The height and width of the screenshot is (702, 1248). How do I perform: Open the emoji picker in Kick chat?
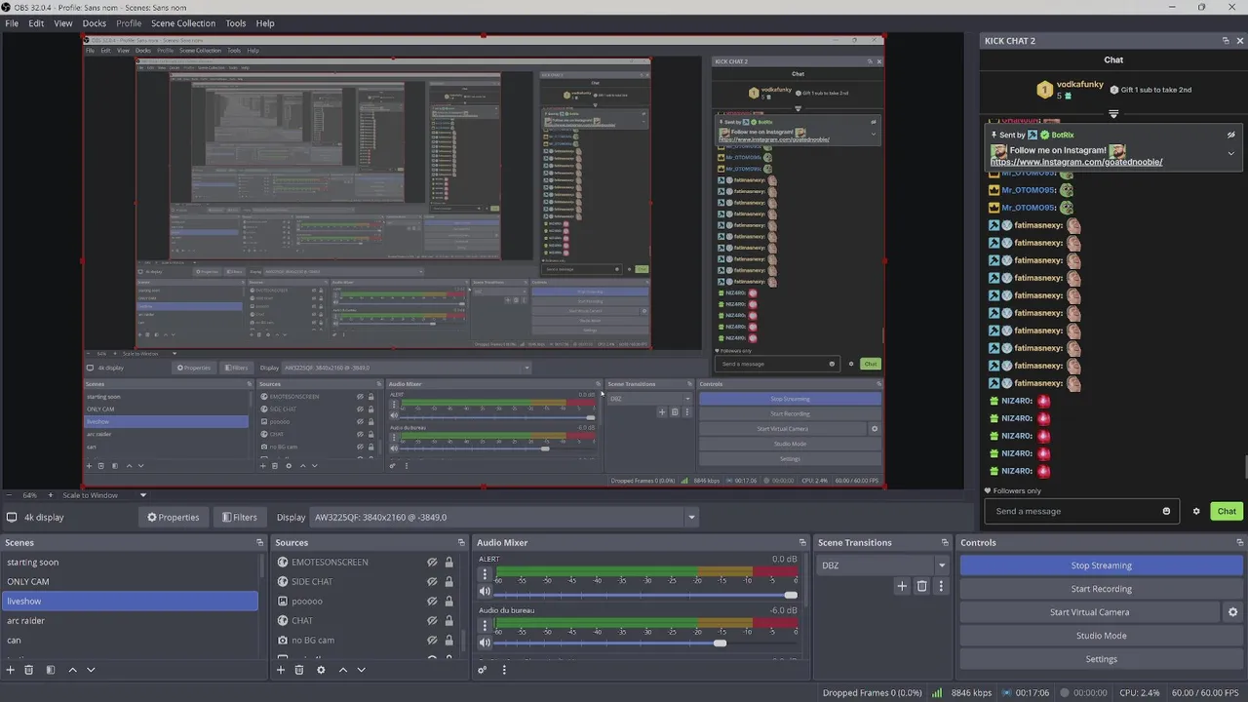(1166, 511)
